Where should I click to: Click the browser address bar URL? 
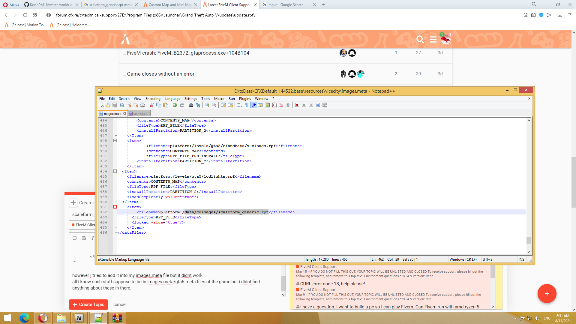155,15
